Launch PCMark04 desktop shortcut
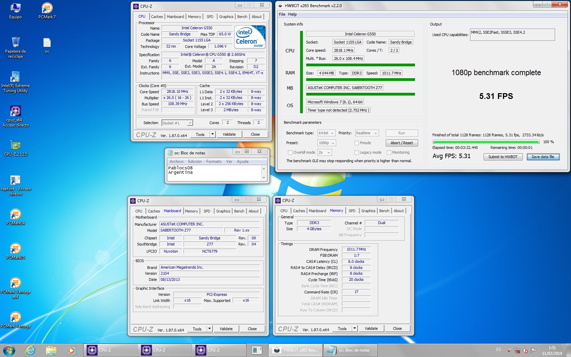The image size is (571, 357). 15,217
